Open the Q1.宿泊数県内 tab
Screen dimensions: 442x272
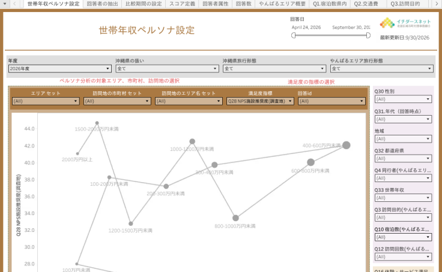coord(330,4)
